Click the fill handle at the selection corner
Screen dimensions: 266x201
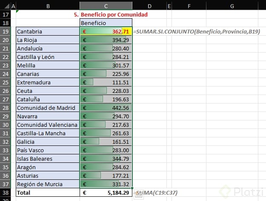point(133,188)
